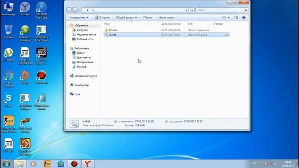The height and width of the screenshot is (168, 299).
Task: Change view using the view icon
Action: pos(224,18)
